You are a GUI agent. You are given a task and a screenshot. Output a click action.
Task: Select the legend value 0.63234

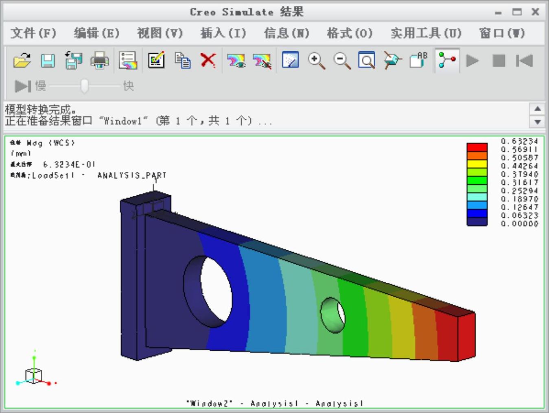point(519,141)
